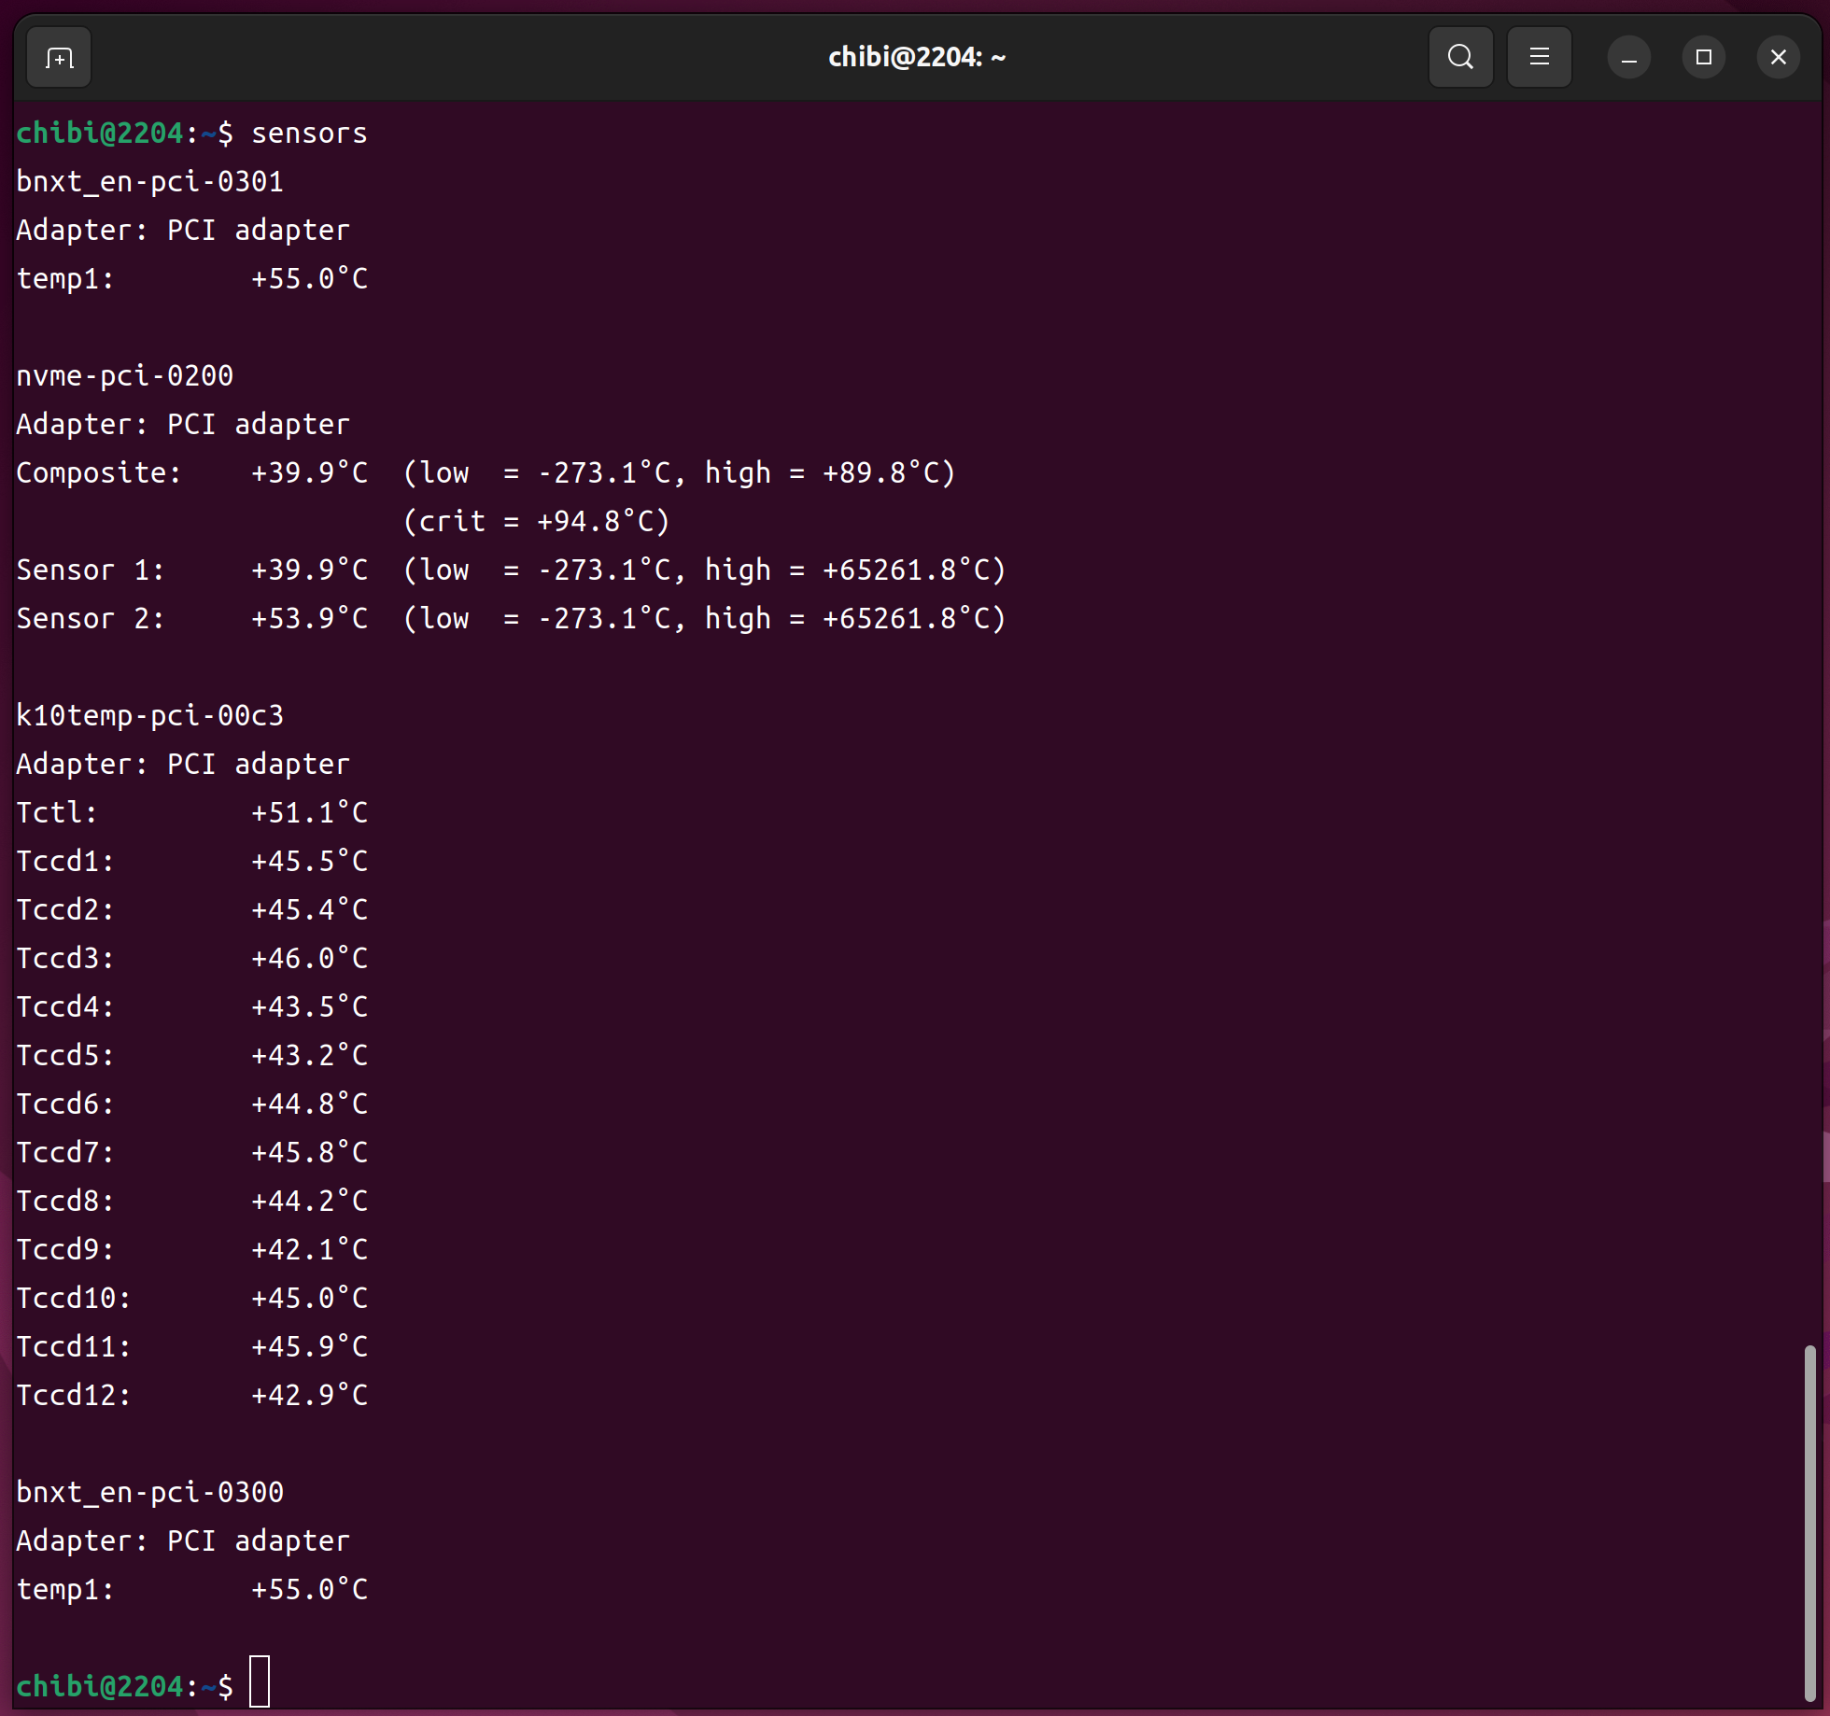
Task: Click the typed 'sensors' command text
Action: pyautogui.click(x=309, y=134)
